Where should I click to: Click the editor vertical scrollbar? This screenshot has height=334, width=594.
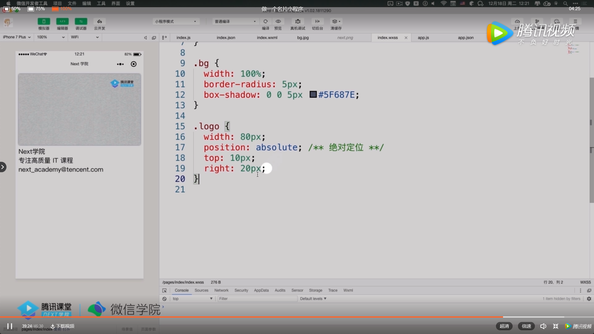(x=591, y=140)
